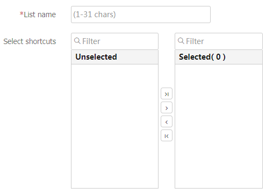
Task: Click the (1-31 chars) placeholder text
Action: (x=95, y=15)
